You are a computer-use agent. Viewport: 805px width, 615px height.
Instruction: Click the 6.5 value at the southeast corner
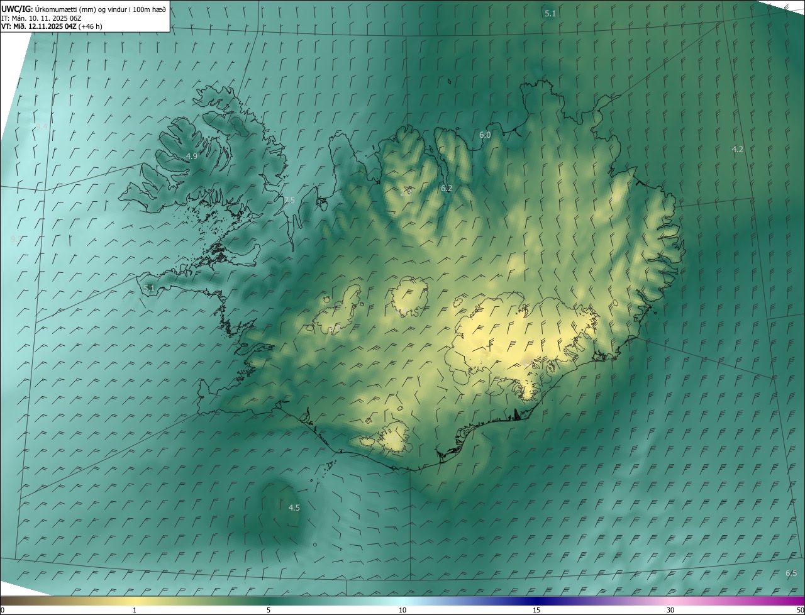[x=791, y=573]
